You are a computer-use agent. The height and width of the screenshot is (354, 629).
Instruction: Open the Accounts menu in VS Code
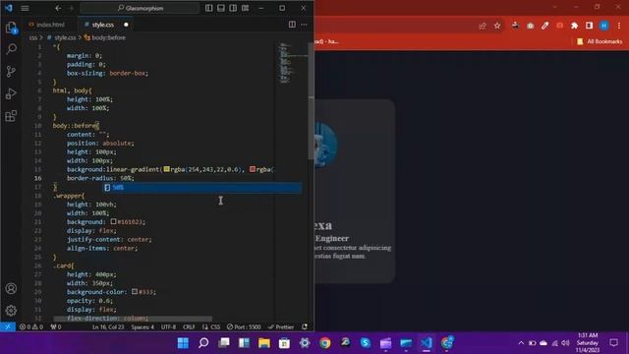tap(11, 288)
